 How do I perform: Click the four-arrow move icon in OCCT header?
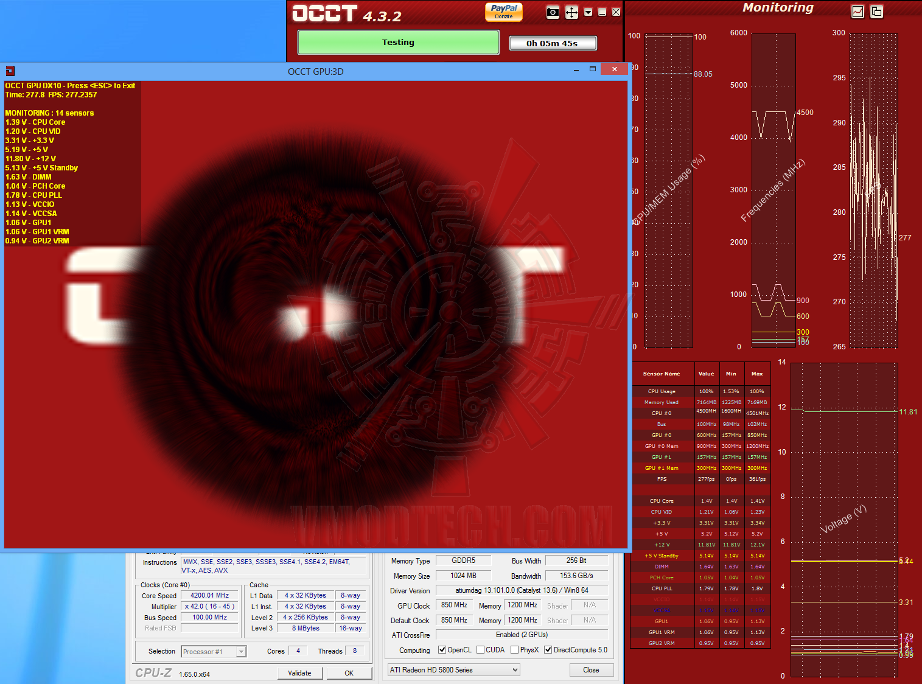point(571,12)
